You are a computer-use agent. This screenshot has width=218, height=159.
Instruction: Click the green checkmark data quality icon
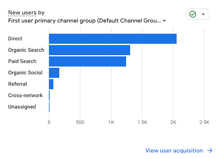(192, 14)
